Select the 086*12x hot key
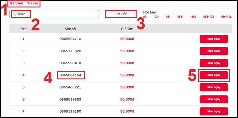 click(226, 17)
